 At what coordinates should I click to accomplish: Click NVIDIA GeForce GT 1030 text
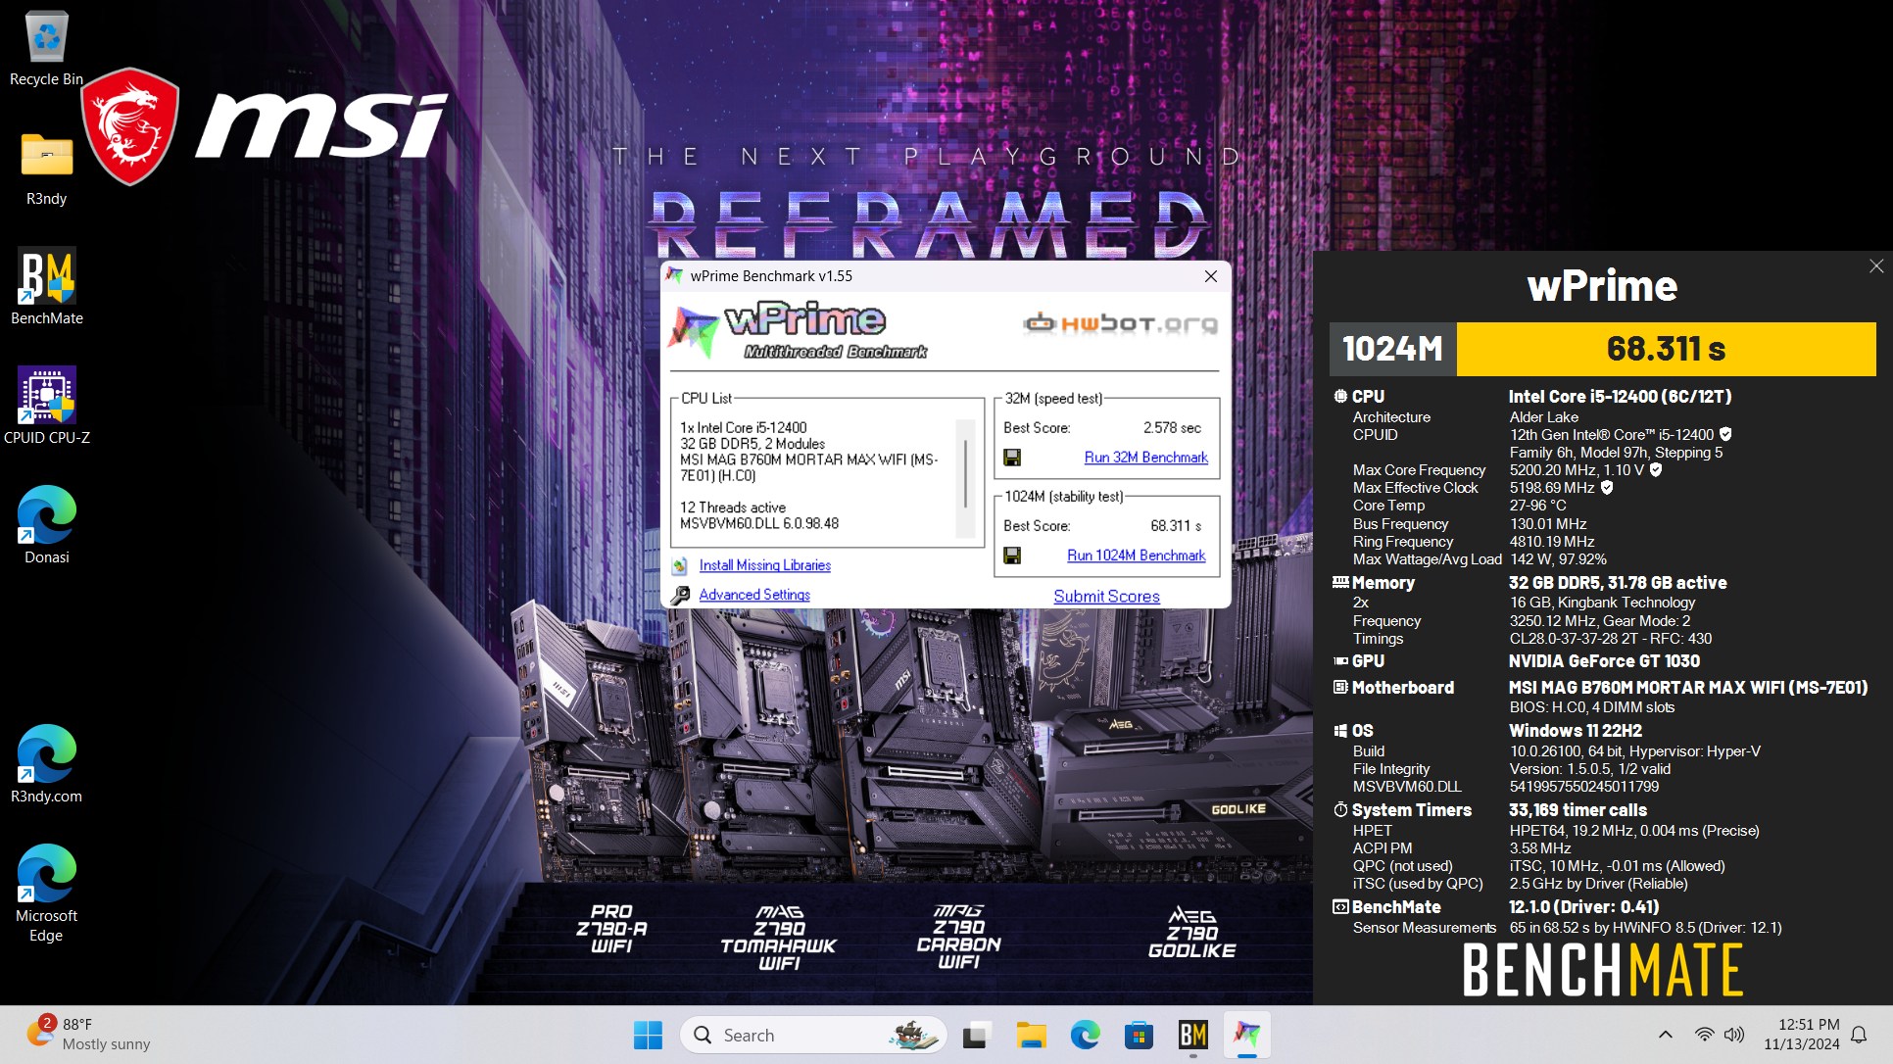1604,661
